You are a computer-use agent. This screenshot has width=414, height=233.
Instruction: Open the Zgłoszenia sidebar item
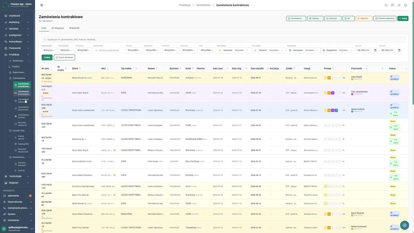point(17,196)
